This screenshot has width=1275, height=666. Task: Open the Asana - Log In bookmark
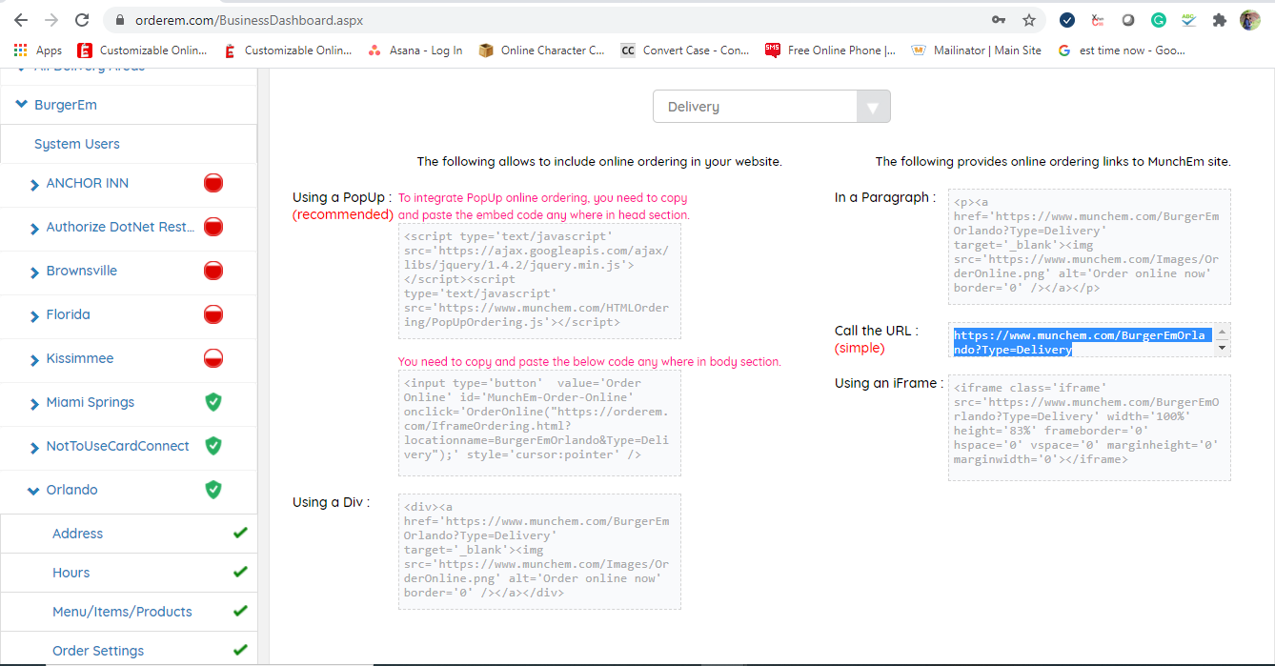[x=415, y=50]
